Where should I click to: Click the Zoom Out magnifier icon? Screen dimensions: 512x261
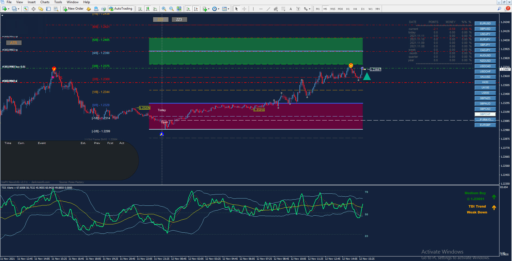[x=171, y=9]
